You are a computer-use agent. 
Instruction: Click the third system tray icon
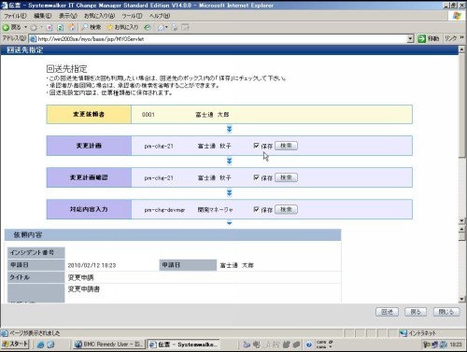(x=444, y=345)
